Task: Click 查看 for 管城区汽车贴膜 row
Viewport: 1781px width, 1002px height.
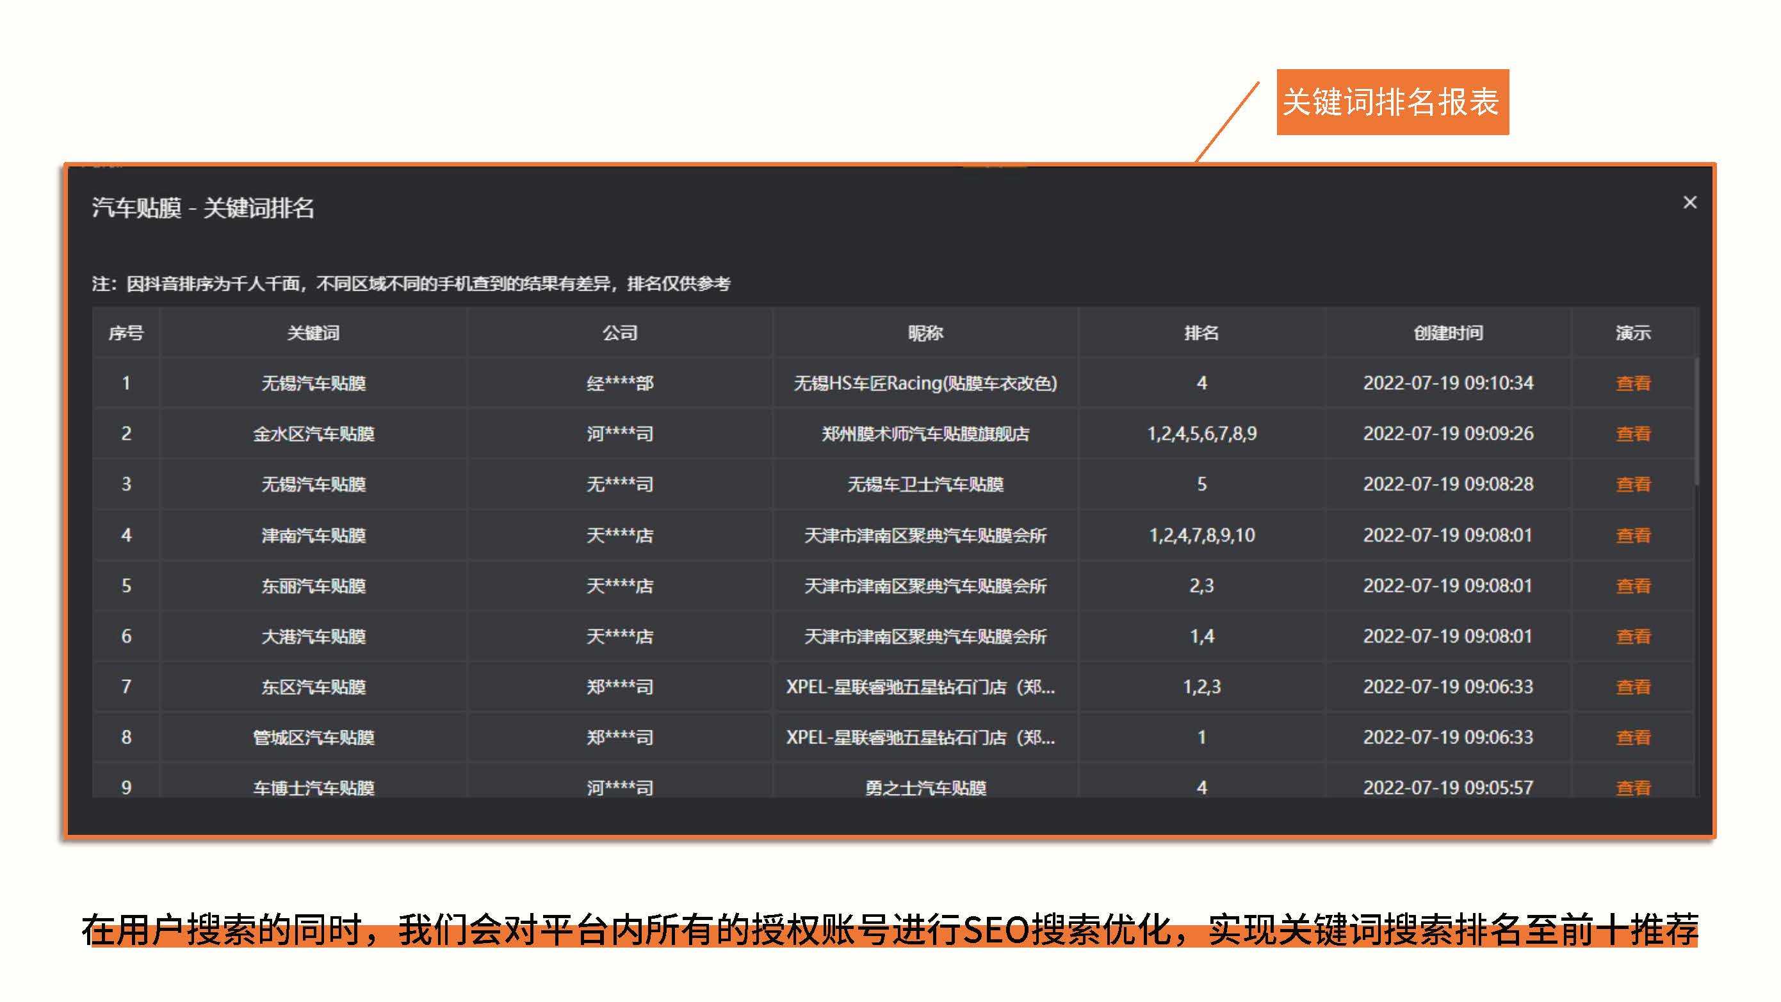Action: pos(1633,738)
